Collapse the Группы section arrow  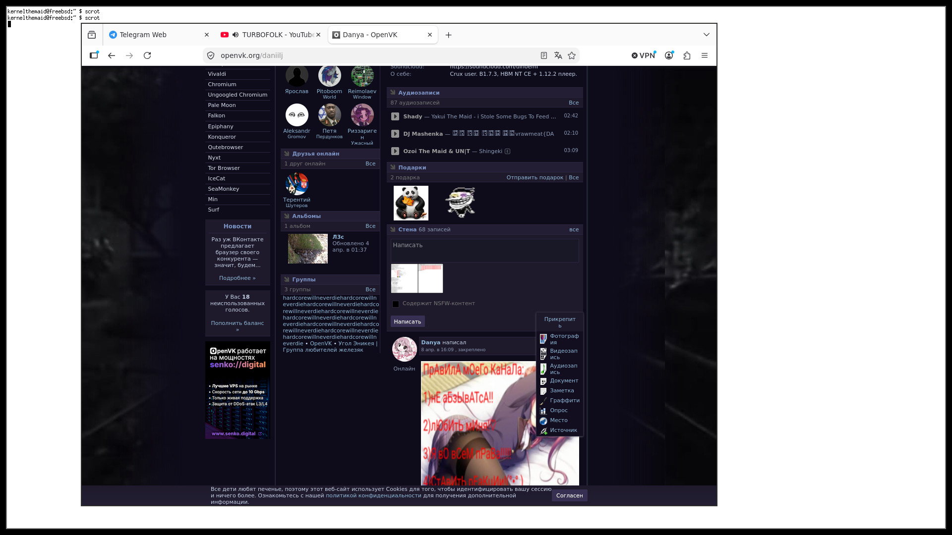287,279
